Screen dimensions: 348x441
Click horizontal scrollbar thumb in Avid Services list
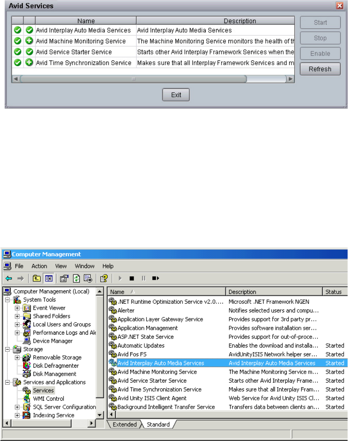pos(133,79)
